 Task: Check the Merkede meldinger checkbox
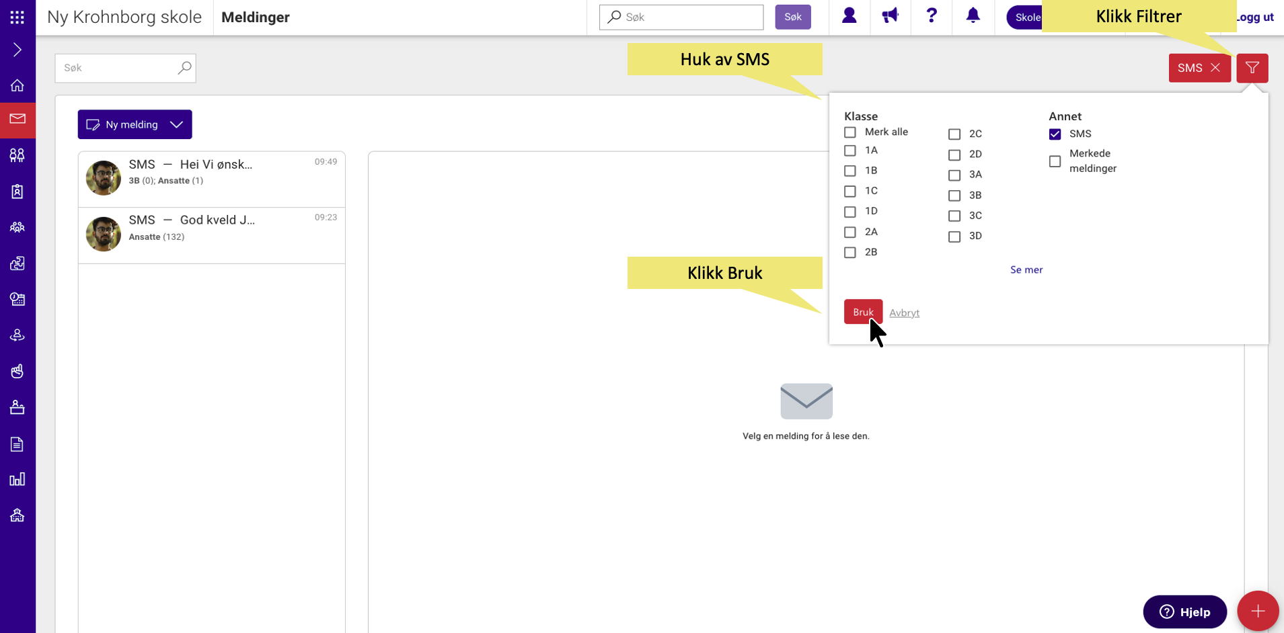[x=1055, y=161]
